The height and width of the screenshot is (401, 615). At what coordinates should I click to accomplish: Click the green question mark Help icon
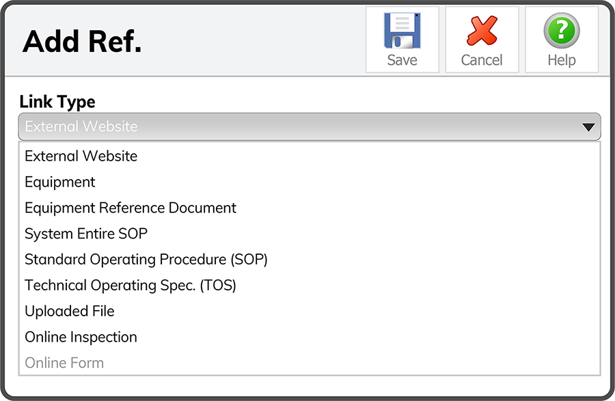[562, 31]
